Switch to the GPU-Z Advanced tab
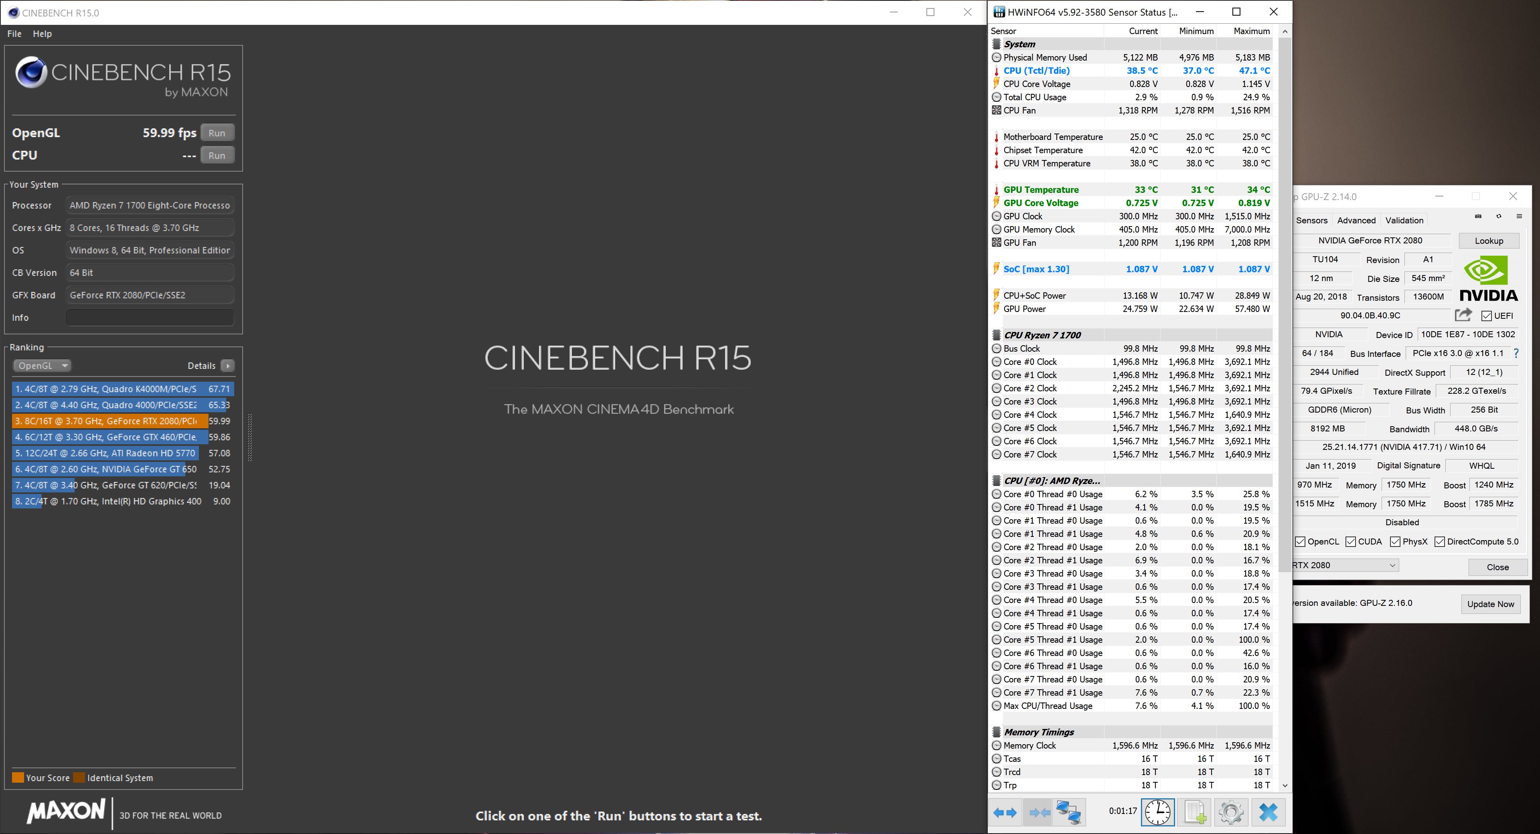1540x834 pixels. pyautogui.click(x=1356, y=220)
